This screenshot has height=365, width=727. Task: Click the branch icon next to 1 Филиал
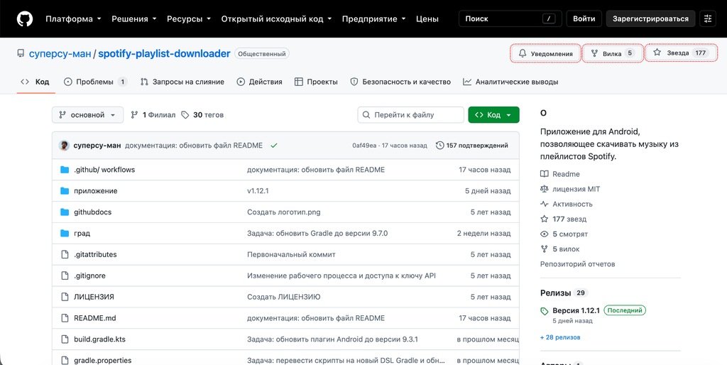[x=134, y=115]
